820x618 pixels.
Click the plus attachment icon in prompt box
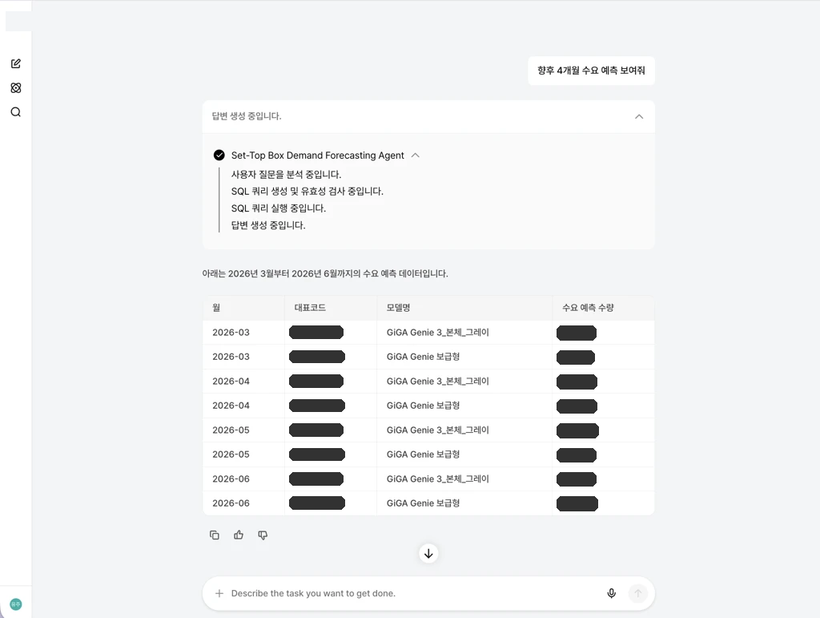[x=219, y=593]
